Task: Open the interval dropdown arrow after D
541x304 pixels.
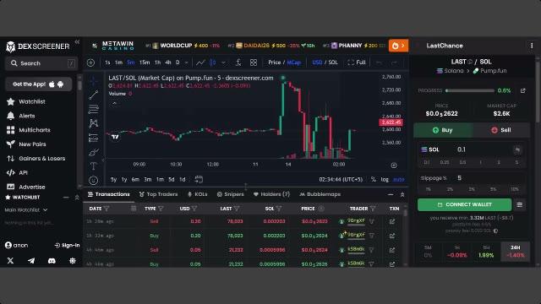Action: (x=186, y=62)
